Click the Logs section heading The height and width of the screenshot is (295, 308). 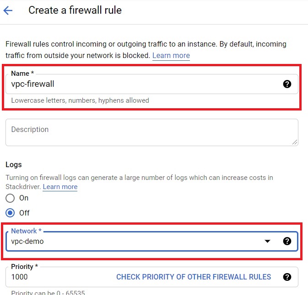point(14,165)
